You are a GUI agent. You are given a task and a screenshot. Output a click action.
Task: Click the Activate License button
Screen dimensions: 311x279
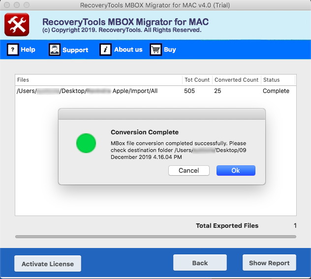[48, 264]
